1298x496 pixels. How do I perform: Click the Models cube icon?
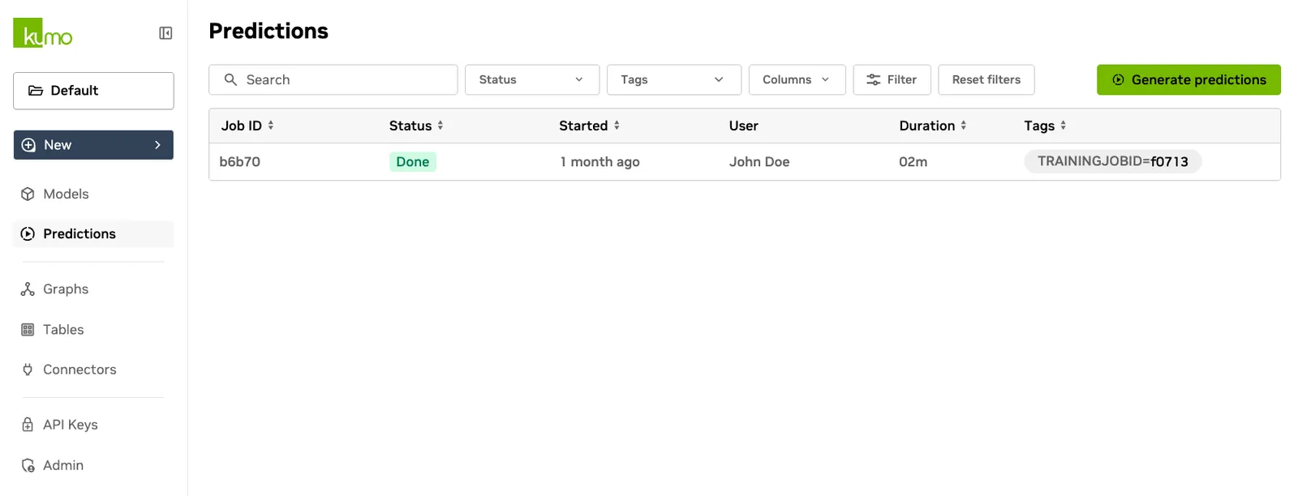click(28, 194)
